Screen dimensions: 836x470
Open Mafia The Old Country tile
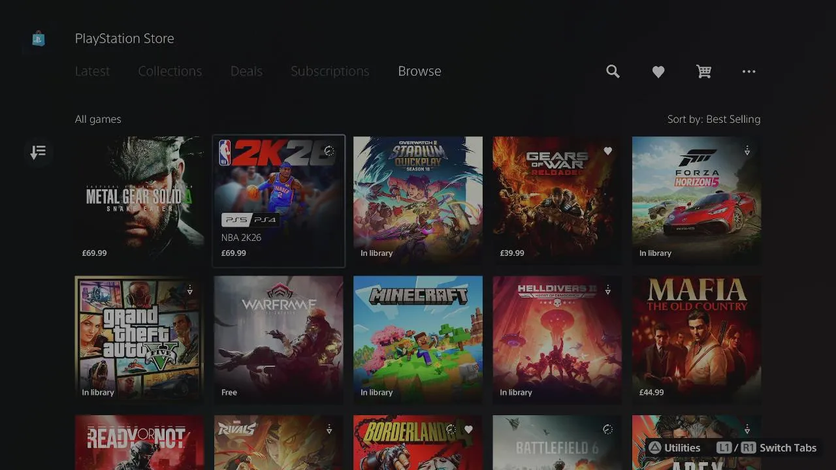point(696,339)
